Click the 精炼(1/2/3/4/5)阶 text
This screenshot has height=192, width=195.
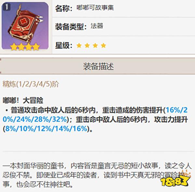[x=31, y=84]
